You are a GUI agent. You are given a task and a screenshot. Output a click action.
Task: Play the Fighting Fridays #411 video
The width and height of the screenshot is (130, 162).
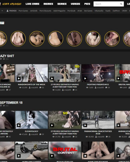point(85,78)
